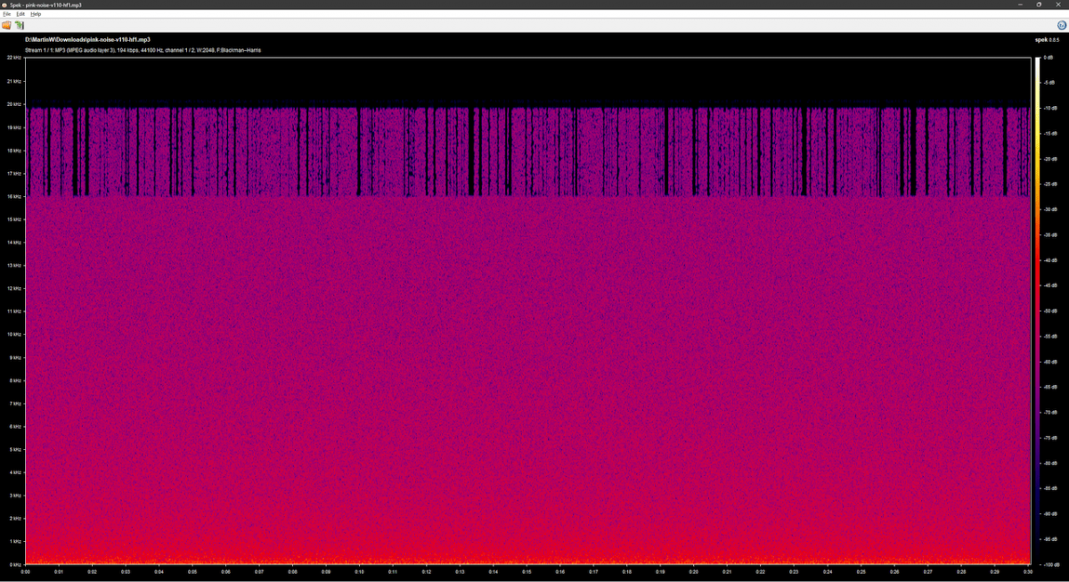Viewport: 1069px width, 582px height.
Task: Open the Edit menu
Action: click(x=20, y=14)
